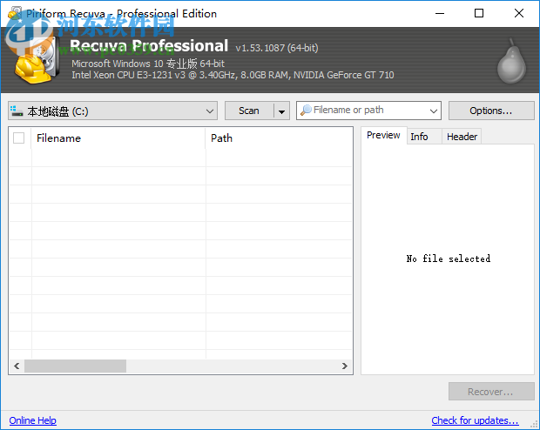
Task: Click the horizontal scrollbar thumb
Action: click(x=75, y=366)
